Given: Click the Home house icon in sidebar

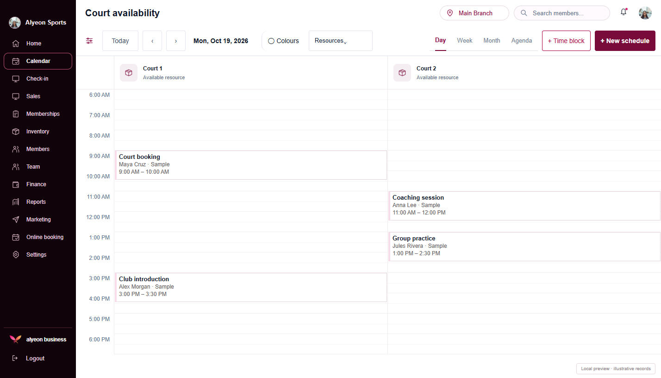Looking at the screenshot, I should 16,44.
